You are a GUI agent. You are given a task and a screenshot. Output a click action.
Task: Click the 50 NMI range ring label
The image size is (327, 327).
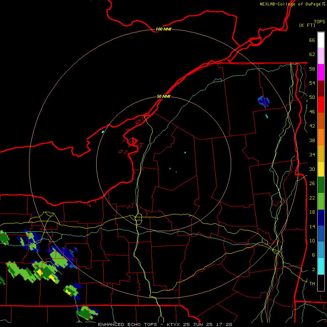pos(163,96)
